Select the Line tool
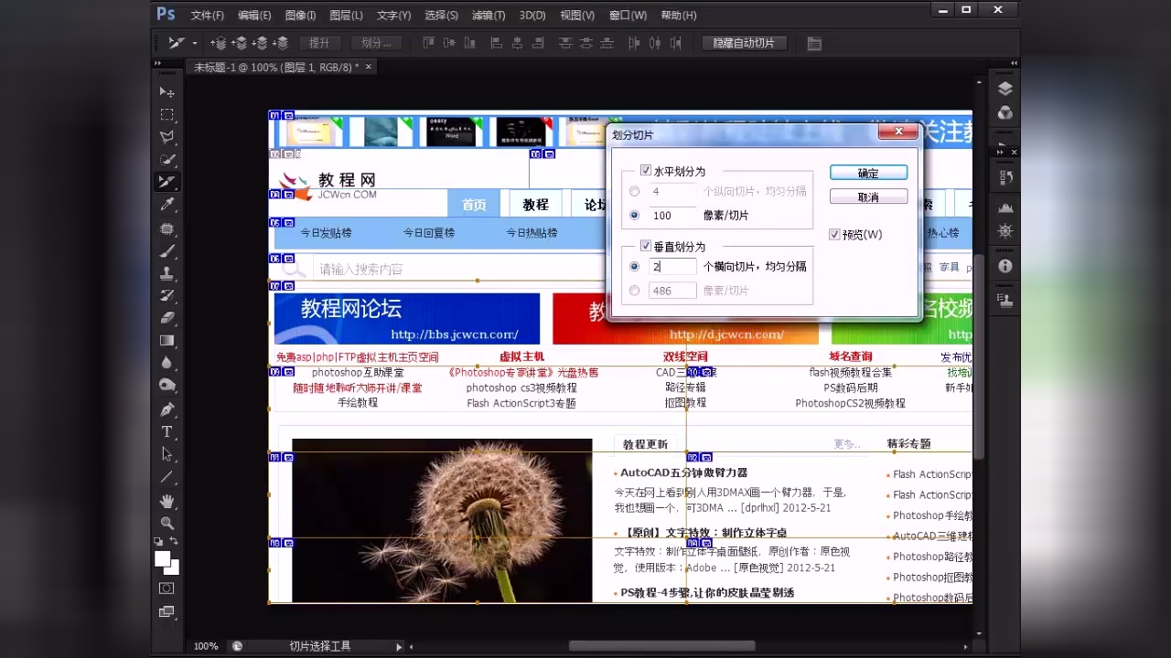The width and height of the screenshot is (1171, 658). pos(167,477)
